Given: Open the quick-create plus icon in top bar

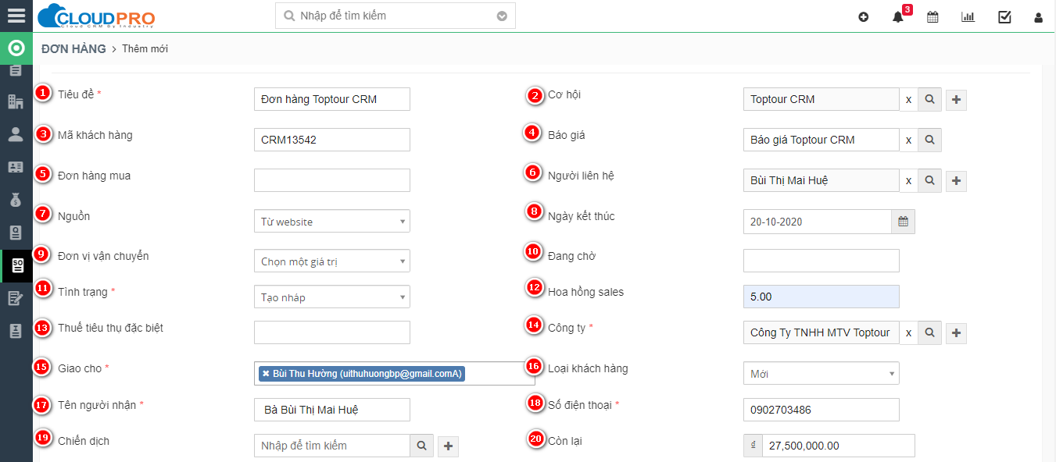Looking at the screenshot, I should [x=864, y=17].
